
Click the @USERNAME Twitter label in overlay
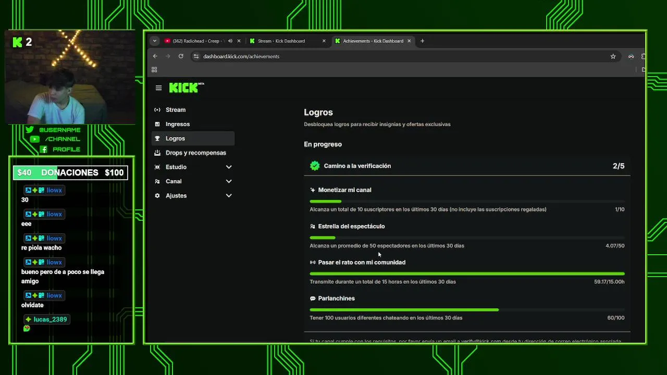click(60, 130)
